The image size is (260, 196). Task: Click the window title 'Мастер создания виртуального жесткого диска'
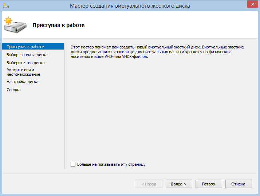130,5
